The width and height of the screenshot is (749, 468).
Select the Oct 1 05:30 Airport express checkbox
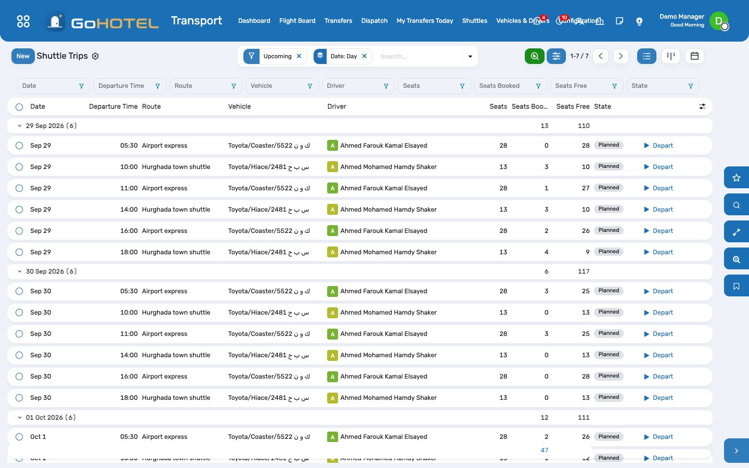19,437
